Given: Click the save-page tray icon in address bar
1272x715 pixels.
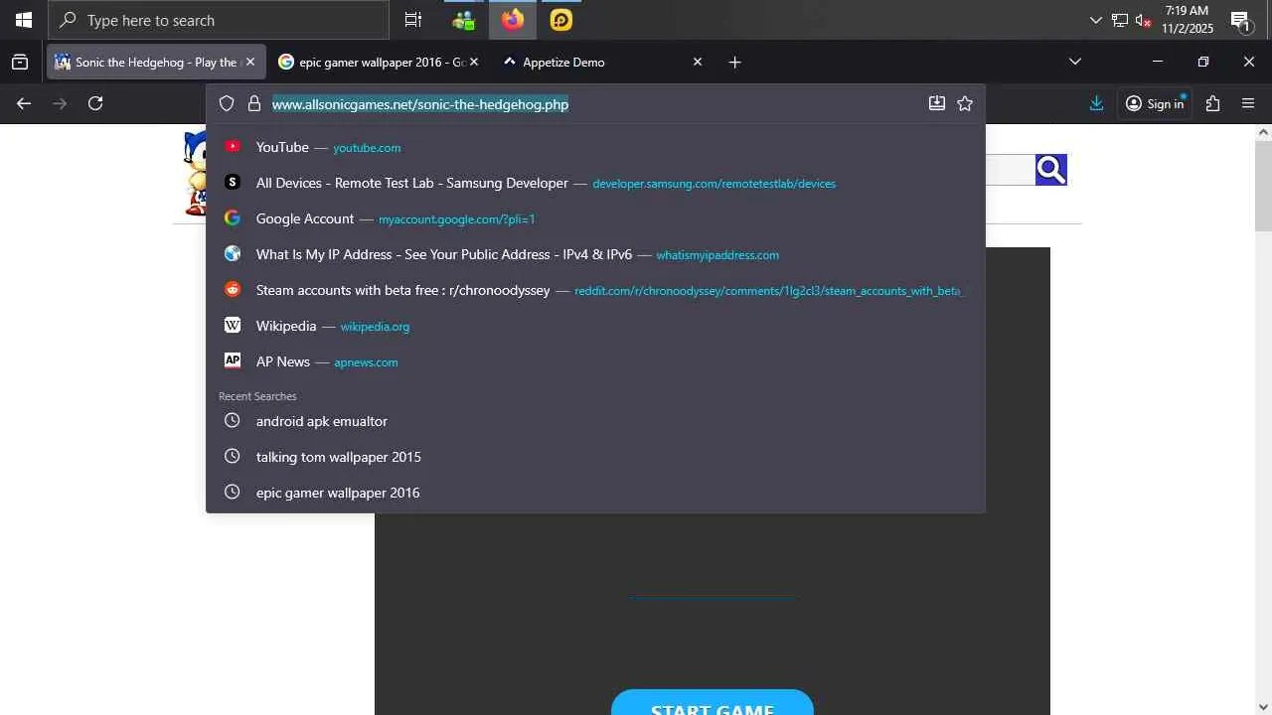Looking at the screenshot, I should click(936, 103).
